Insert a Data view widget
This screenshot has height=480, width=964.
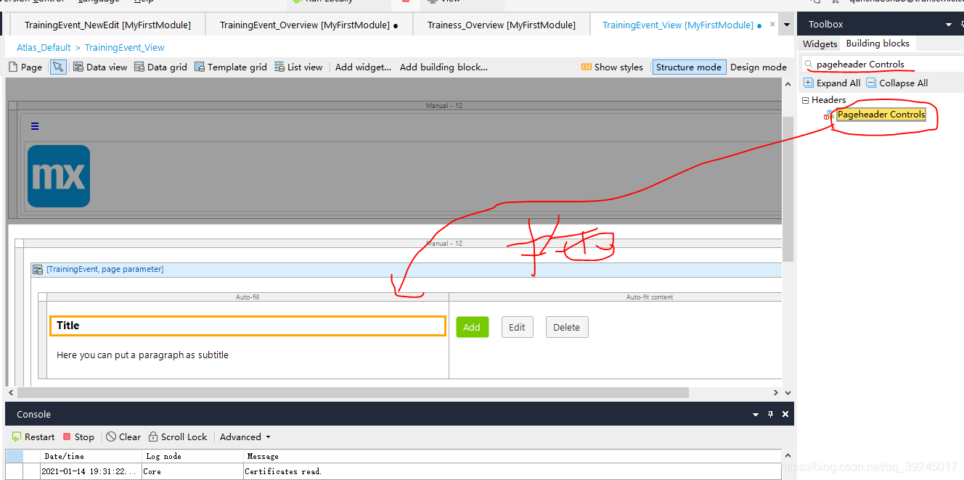[x=99, y=67]
